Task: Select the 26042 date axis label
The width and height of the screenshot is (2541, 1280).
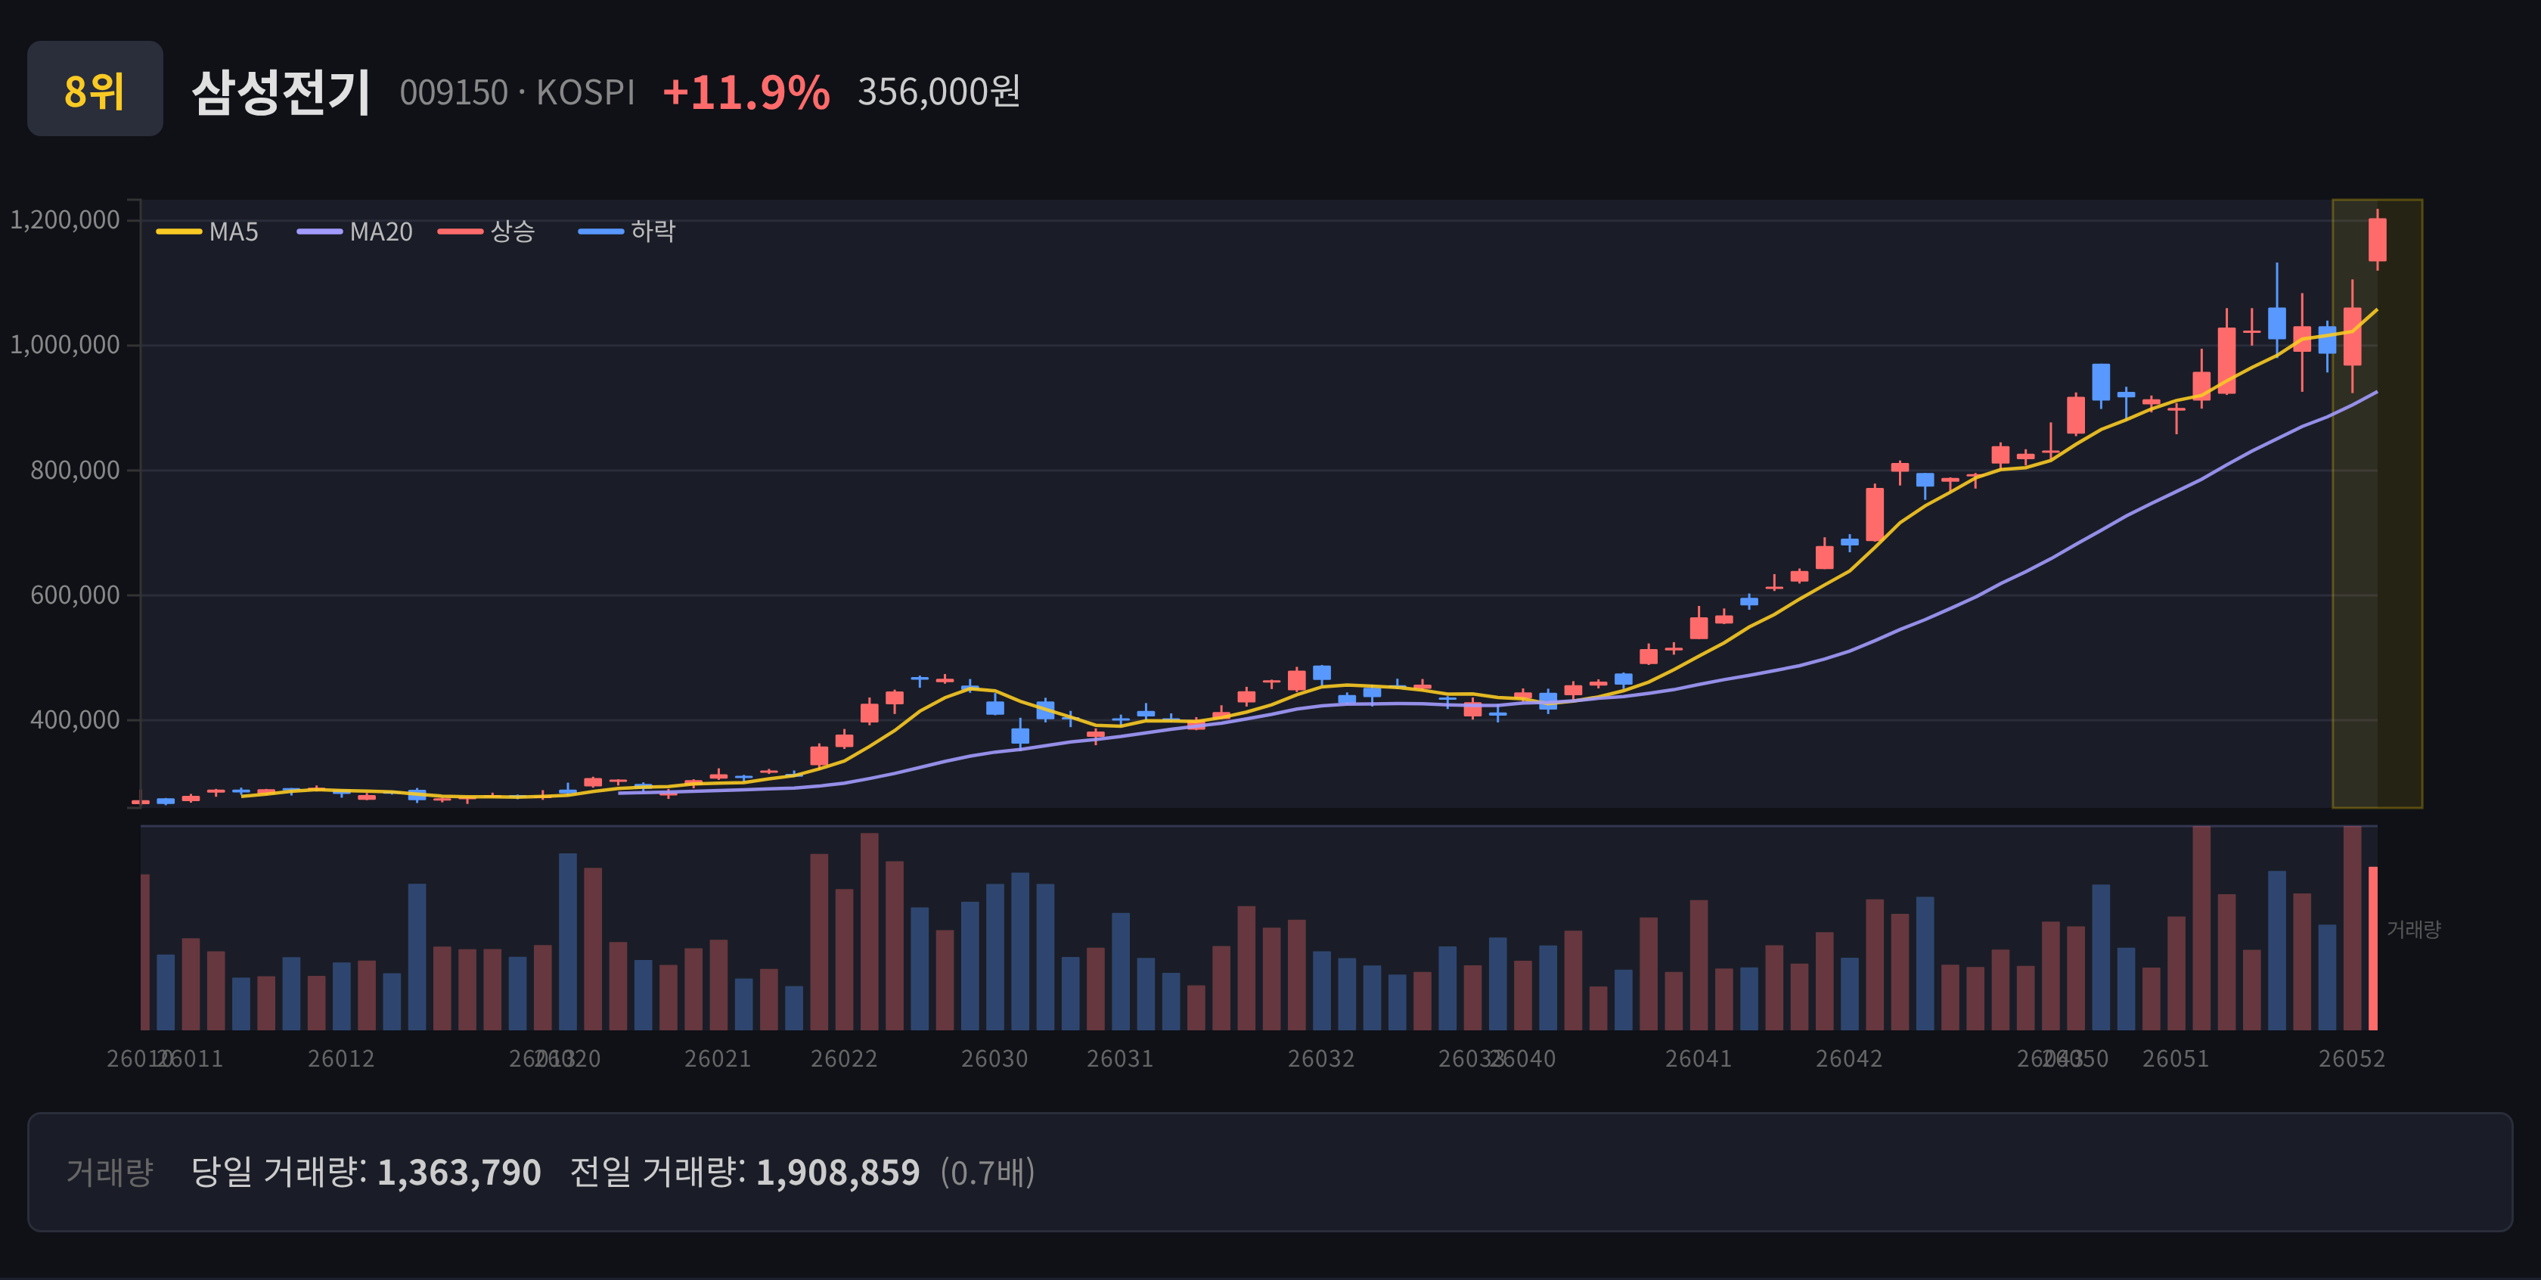Action: click(1850, 1059)
